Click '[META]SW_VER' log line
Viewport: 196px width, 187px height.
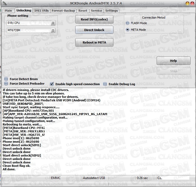(x=24, y=131)
